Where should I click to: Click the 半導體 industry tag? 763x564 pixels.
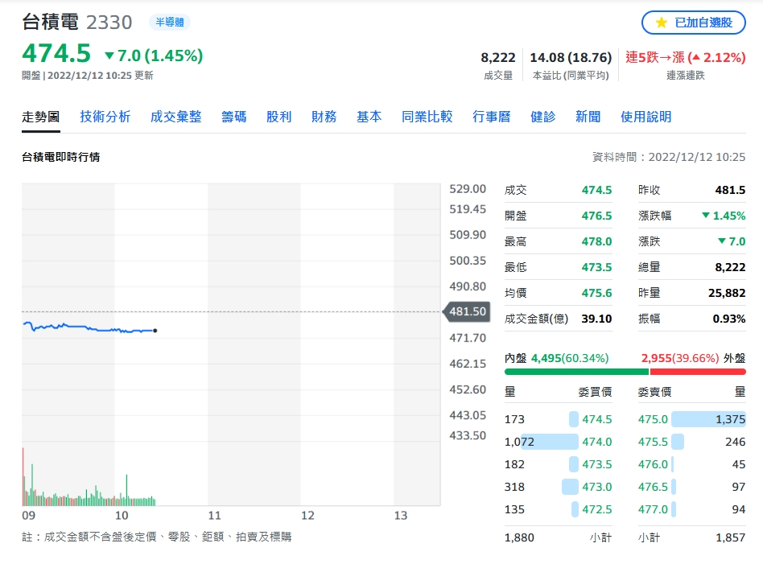coord(170,22)
